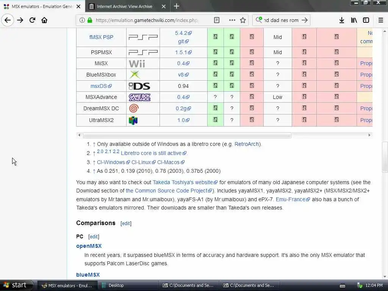Close the MSX emulators tab
The width and height of the screenshot is (388, 291).
tap(78, 6)
